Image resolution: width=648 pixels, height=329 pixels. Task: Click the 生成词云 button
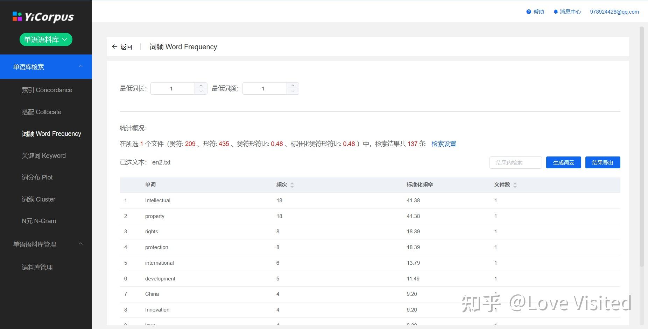click(564, 162)
